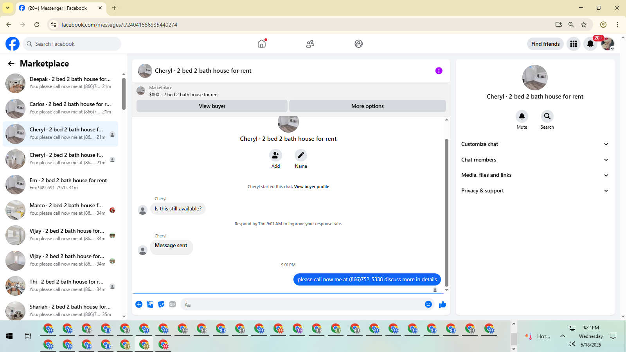Bookmark this page with star icon
The height and width of the screenshot is (352, 626).
[584, 25]
